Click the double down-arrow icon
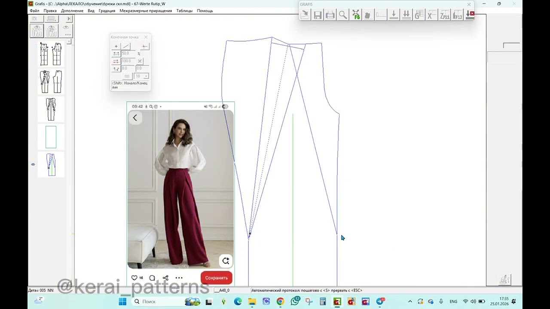550x309 pixels. tap(406, 15)
